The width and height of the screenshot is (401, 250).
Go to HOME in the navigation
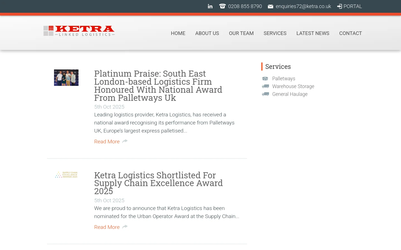point(178,33)
